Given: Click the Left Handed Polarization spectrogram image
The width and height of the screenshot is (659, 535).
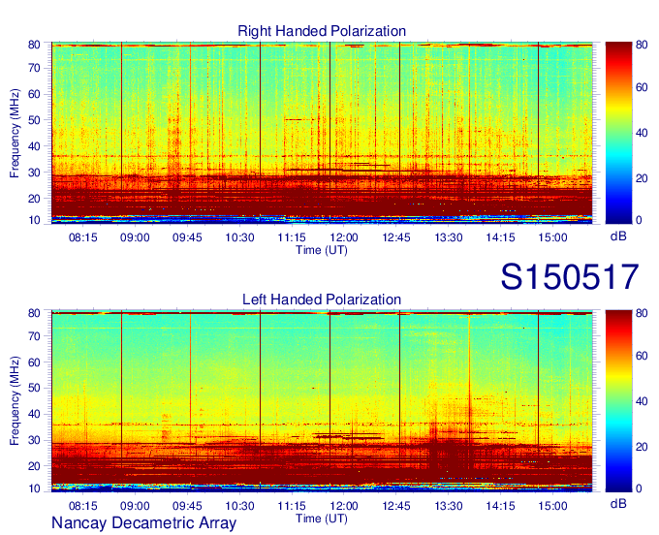Looking at the screenshot, I should pos(322,401).
